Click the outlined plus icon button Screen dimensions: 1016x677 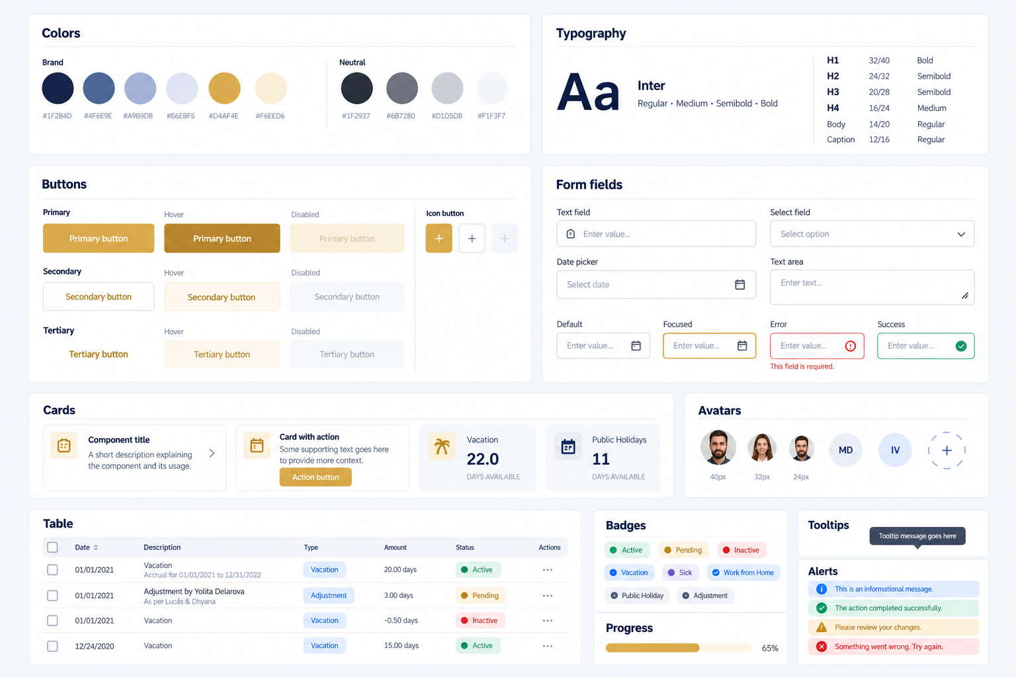click(472, 238)
